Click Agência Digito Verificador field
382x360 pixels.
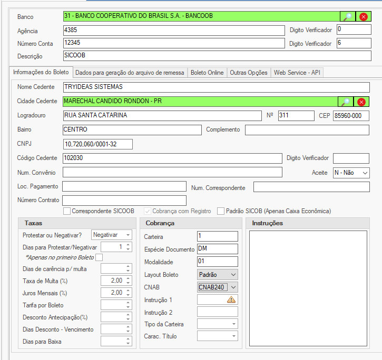354,29
